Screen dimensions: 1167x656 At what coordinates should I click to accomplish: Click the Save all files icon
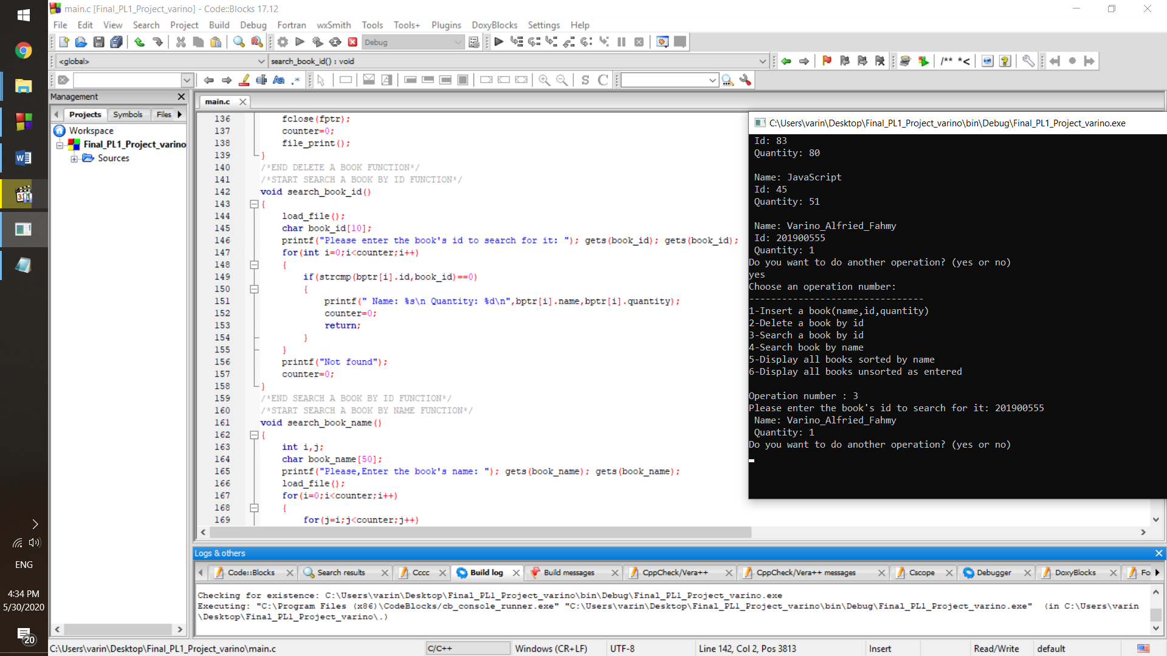pos(116,42)
